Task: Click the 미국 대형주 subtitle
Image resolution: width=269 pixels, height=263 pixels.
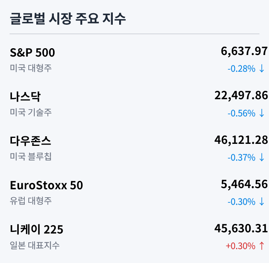Action: (31, 68)
